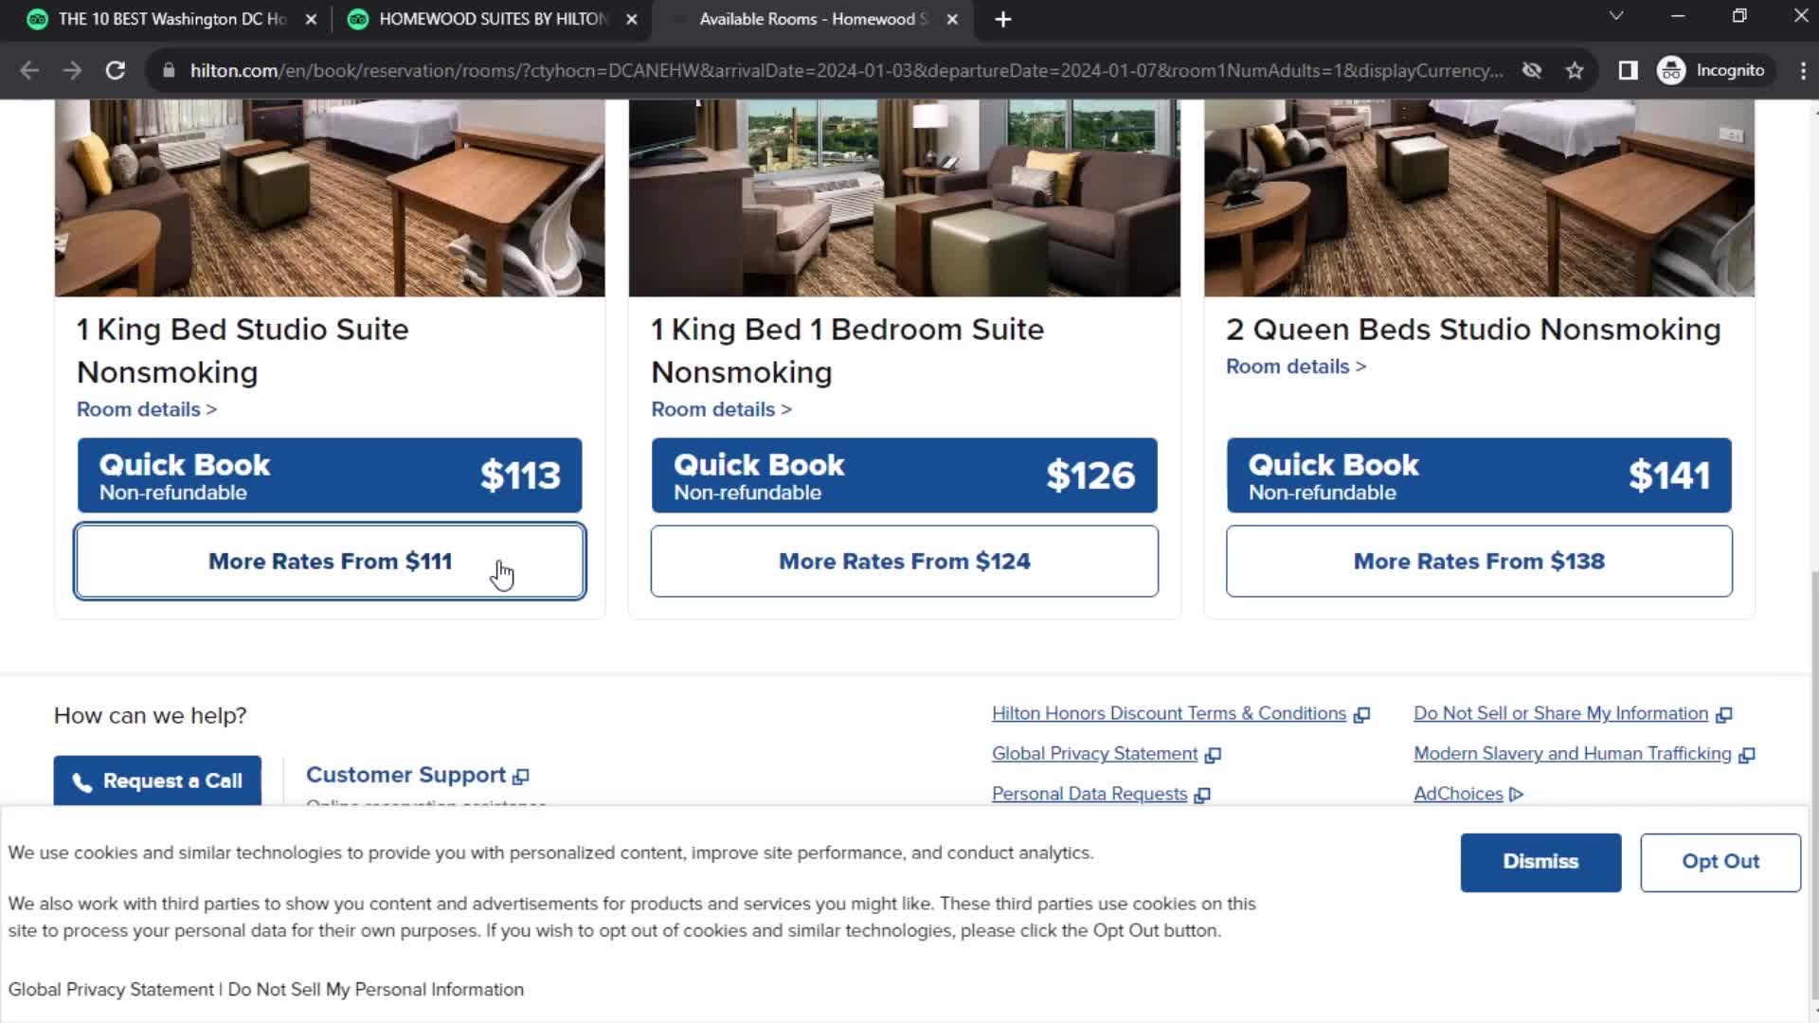
Task: Click the browser extensions icon
Action: pos(1630,70)
